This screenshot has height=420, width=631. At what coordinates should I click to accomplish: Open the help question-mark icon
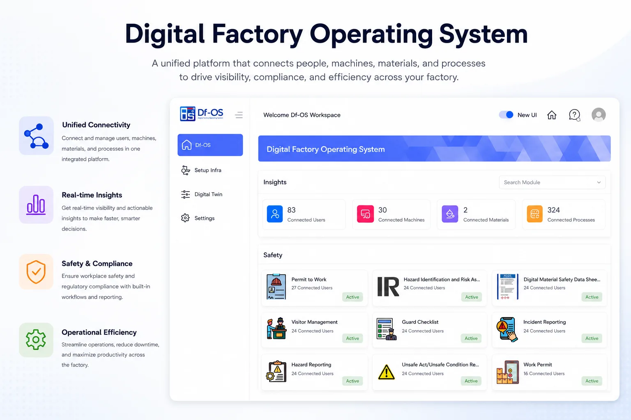(574, 115)
